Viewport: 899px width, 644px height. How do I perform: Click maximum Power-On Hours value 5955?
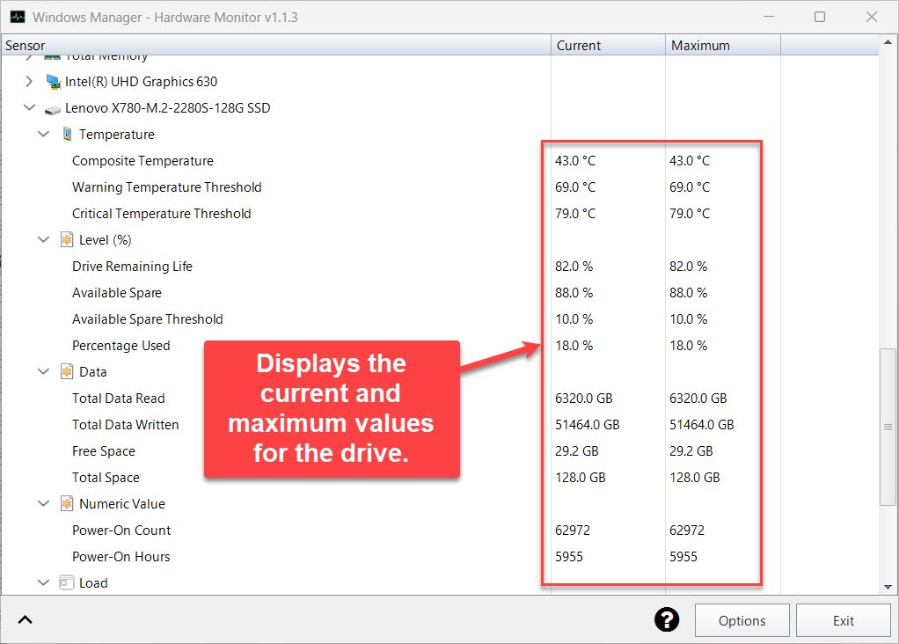(x=683, y=556)
